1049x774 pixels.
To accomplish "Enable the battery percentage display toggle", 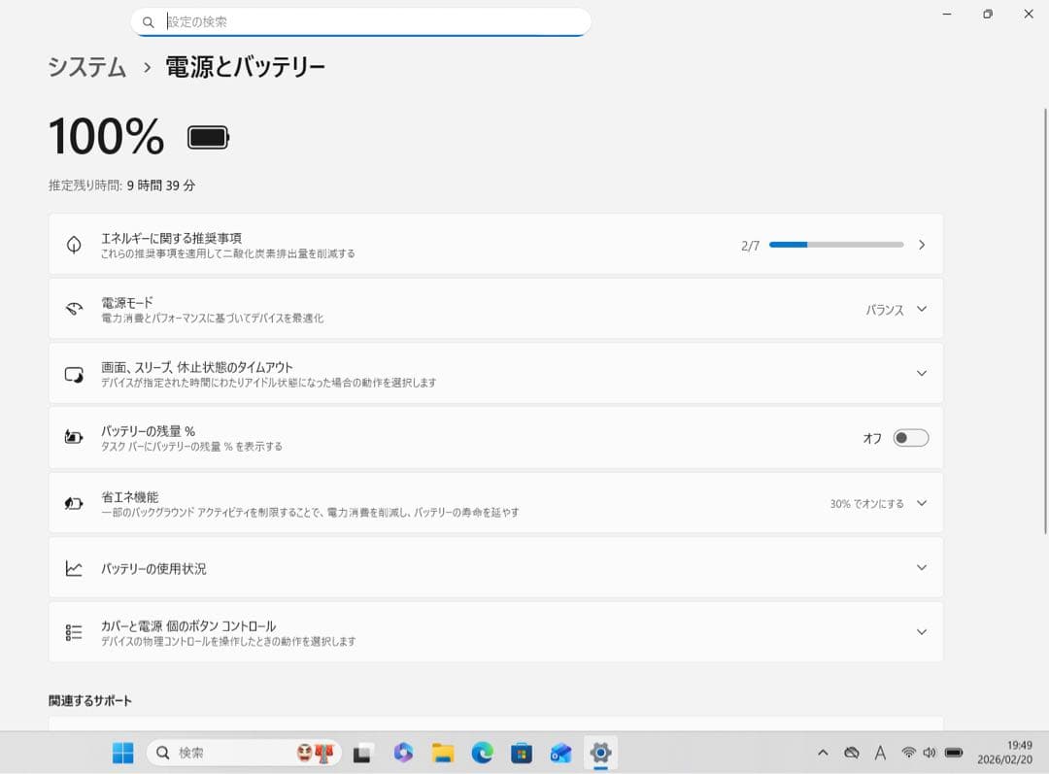I will (910, 437).
